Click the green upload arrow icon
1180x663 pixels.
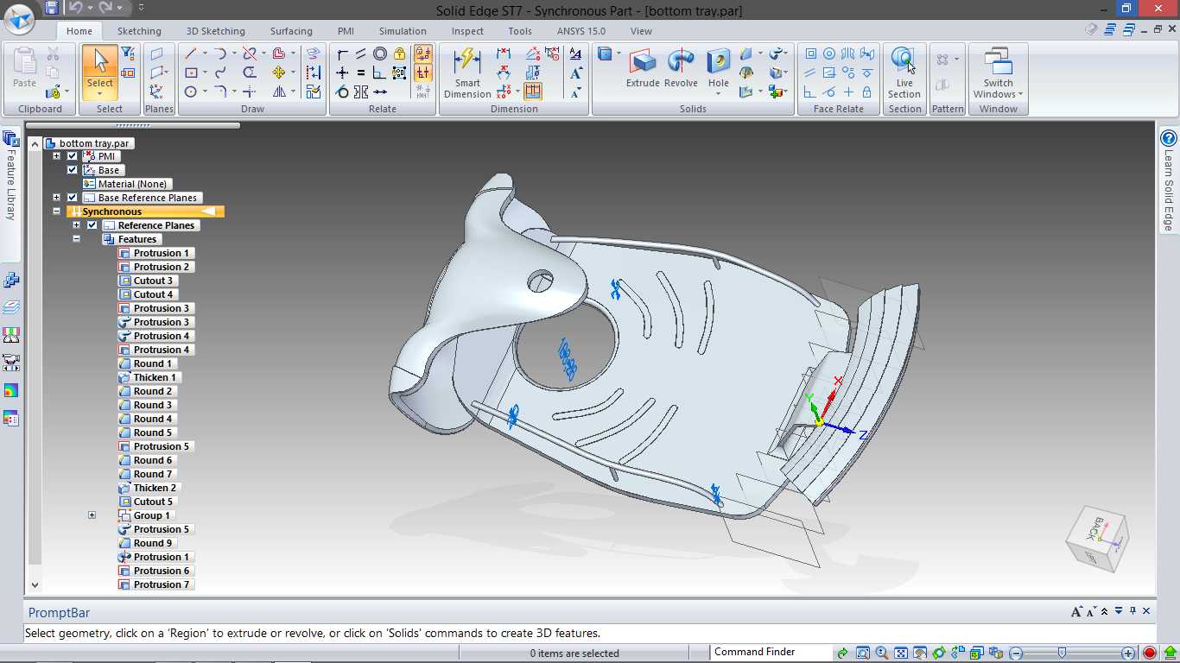point(1170,654)
